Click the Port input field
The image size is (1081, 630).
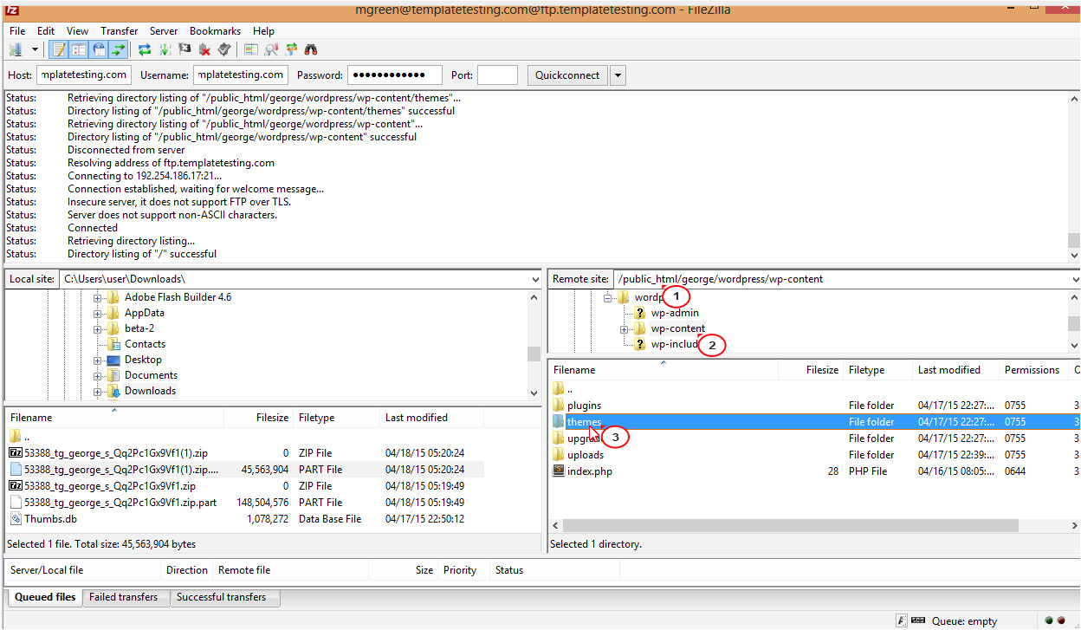[x=497, y=75]
